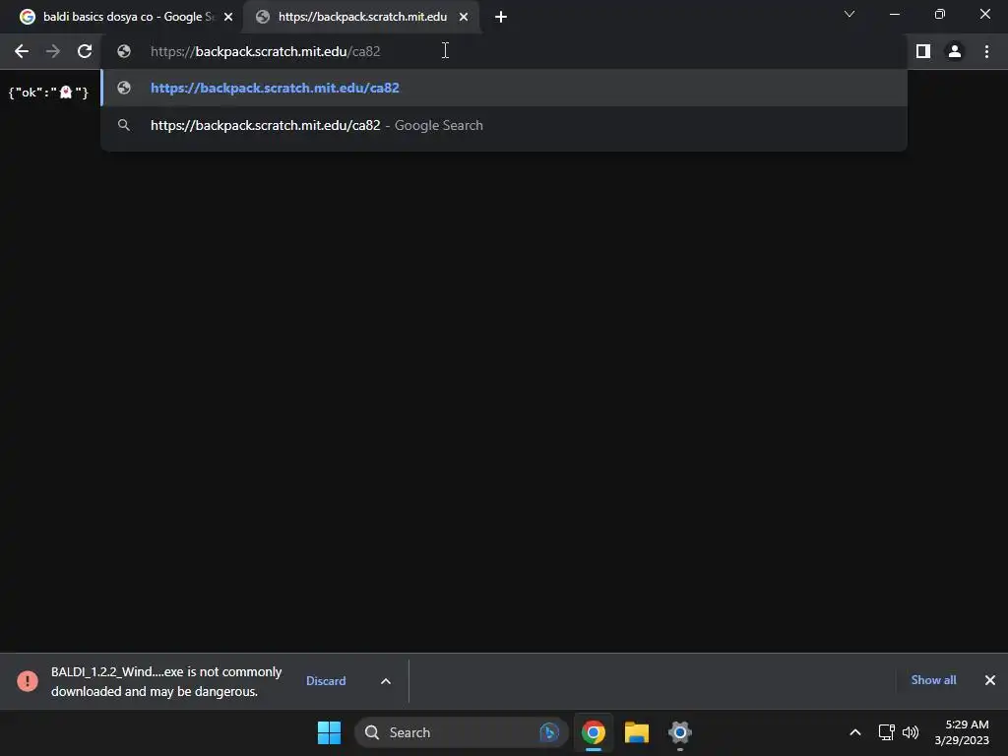Click the forward navigation arrow
1008x756 pixels.
(x=53, y=51)
